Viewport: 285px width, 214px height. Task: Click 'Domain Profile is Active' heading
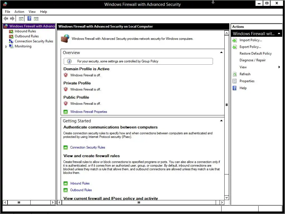tap(86, 69)
